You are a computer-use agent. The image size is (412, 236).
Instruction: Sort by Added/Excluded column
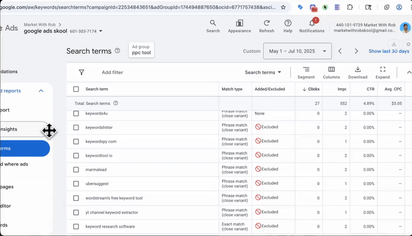point(269,89)
